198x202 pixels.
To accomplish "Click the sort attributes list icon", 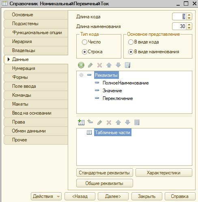I will coord(127,65).
